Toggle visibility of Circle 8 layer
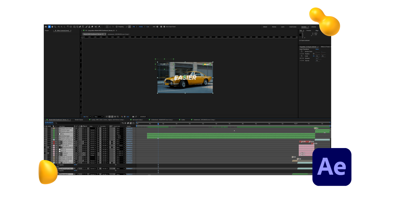The image size is (398, 199). 45,155
